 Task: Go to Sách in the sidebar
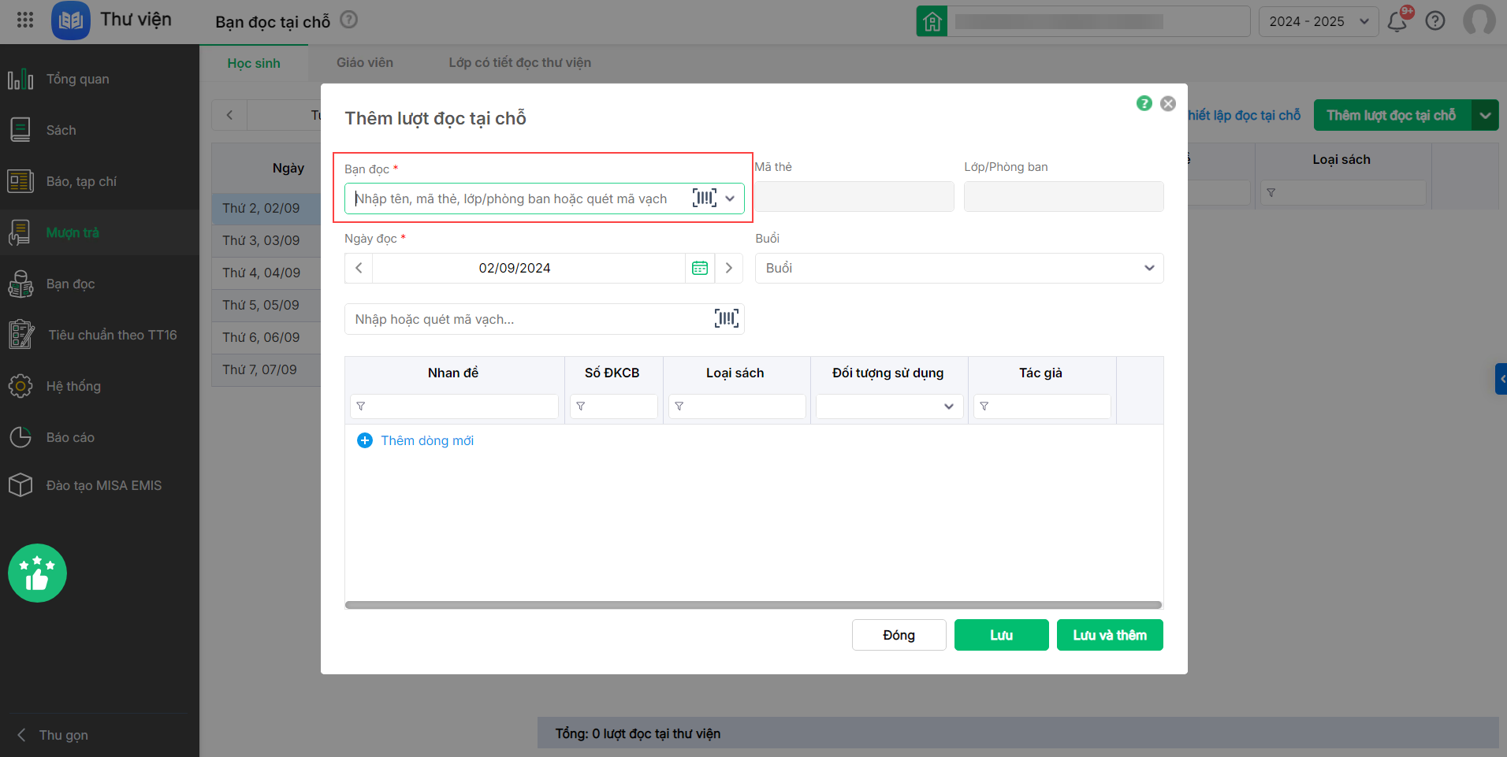99,131
